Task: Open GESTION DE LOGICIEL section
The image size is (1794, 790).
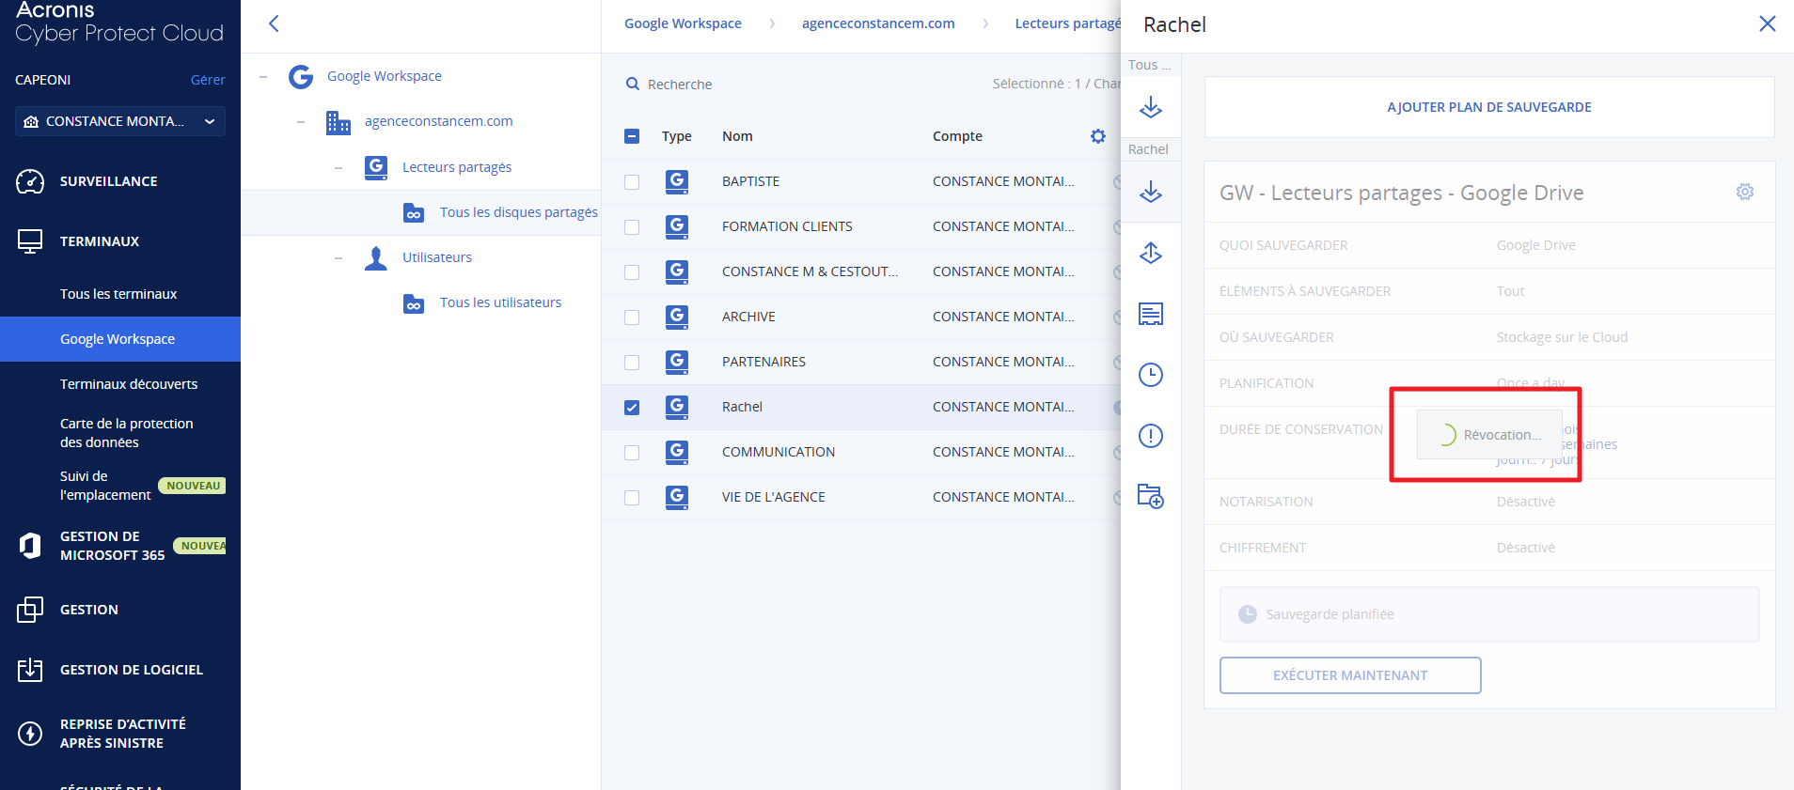Action: [132, 670]
